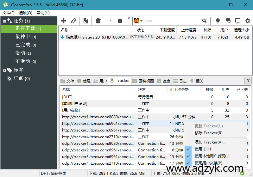Sort torrents by 状态 column header
Viewport: 253px width, 177px height.
[141, 30]
